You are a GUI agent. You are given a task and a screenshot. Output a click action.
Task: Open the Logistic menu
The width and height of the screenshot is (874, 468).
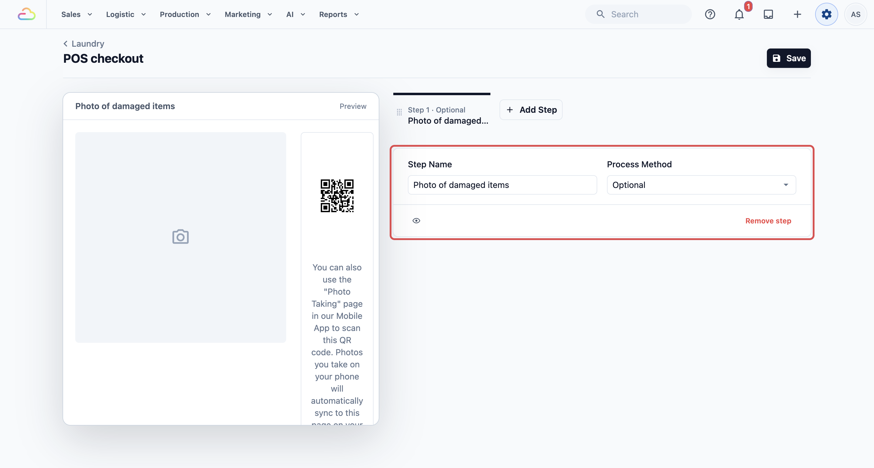pyautogui.click(x=126, y=14)
